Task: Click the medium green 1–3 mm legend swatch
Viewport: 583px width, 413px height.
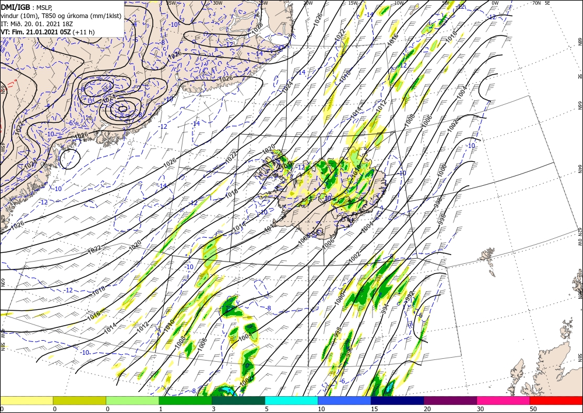Action: tap(185, 400)
